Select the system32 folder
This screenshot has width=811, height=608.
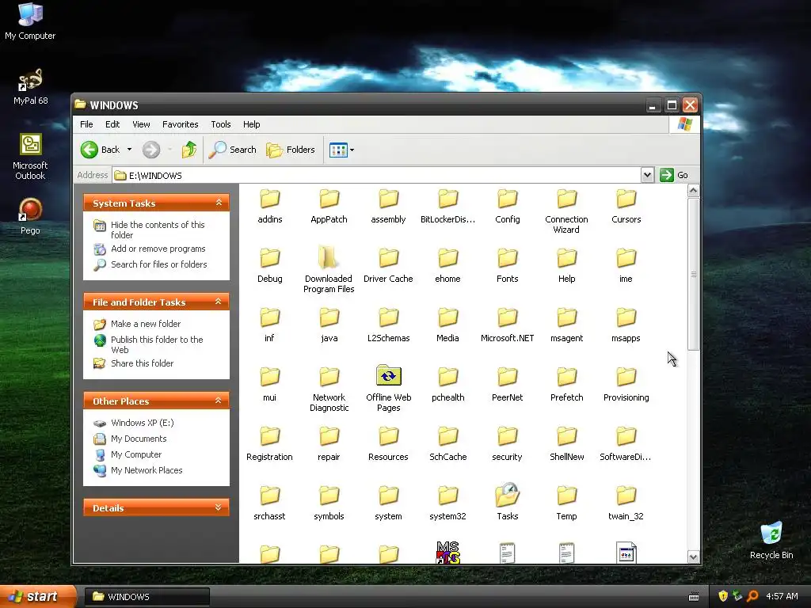[x=448, y=503]
